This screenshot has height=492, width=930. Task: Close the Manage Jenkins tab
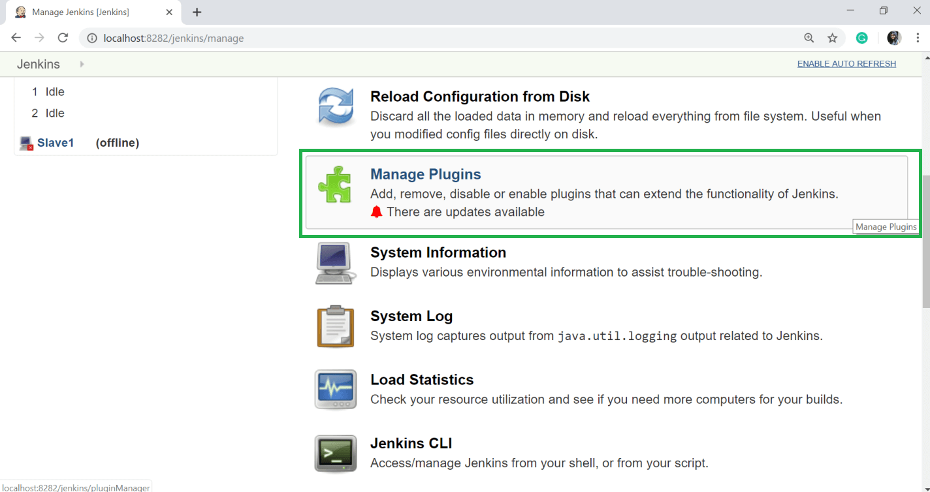click(169, 12)
